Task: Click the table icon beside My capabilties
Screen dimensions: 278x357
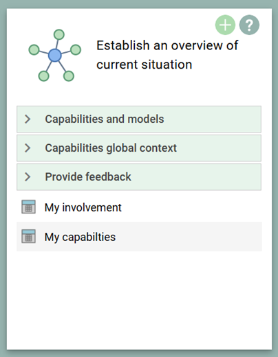Action: pos(28,236)
